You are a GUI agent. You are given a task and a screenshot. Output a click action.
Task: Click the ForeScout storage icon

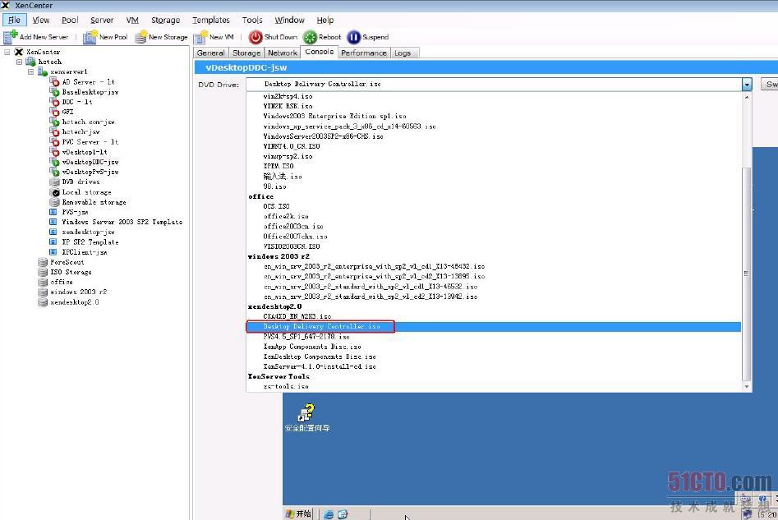coord(43,262)
